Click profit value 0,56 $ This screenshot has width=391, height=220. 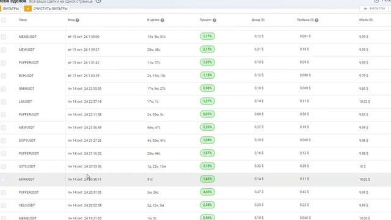304,114
